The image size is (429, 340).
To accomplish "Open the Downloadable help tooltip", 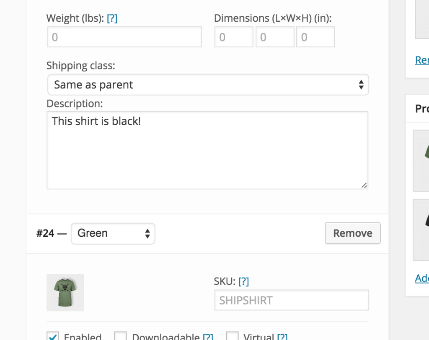I will point(209,336).
